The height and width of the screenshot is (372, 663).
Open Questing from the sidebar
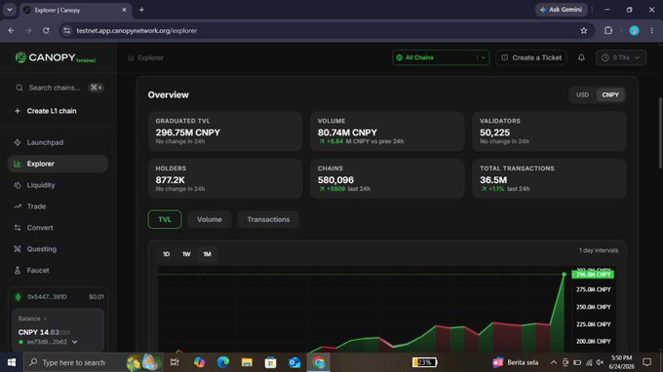pyautogui.click(x=58, y=249)
